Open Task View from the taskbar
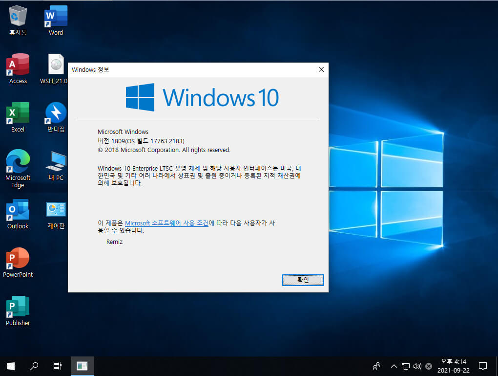This screenshot has width=498, height=376. [x=58, y=366]
